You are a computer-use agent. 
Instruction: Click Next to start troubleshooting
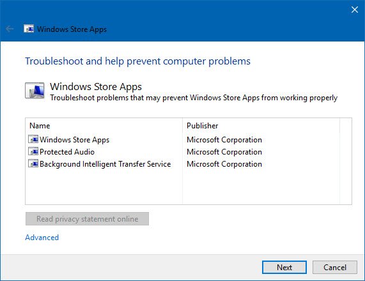click(x=284, y=268)
